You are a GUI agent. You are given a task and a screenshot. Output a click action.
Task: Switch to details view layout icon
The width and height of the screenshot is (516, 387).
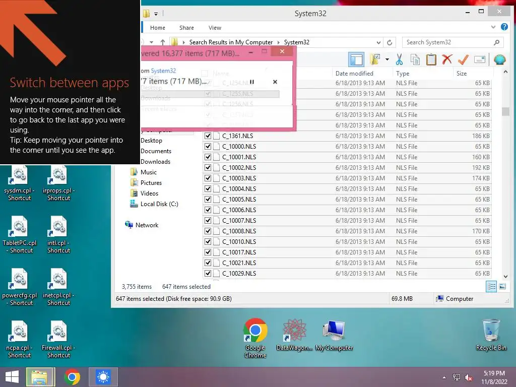click(491, 286)
